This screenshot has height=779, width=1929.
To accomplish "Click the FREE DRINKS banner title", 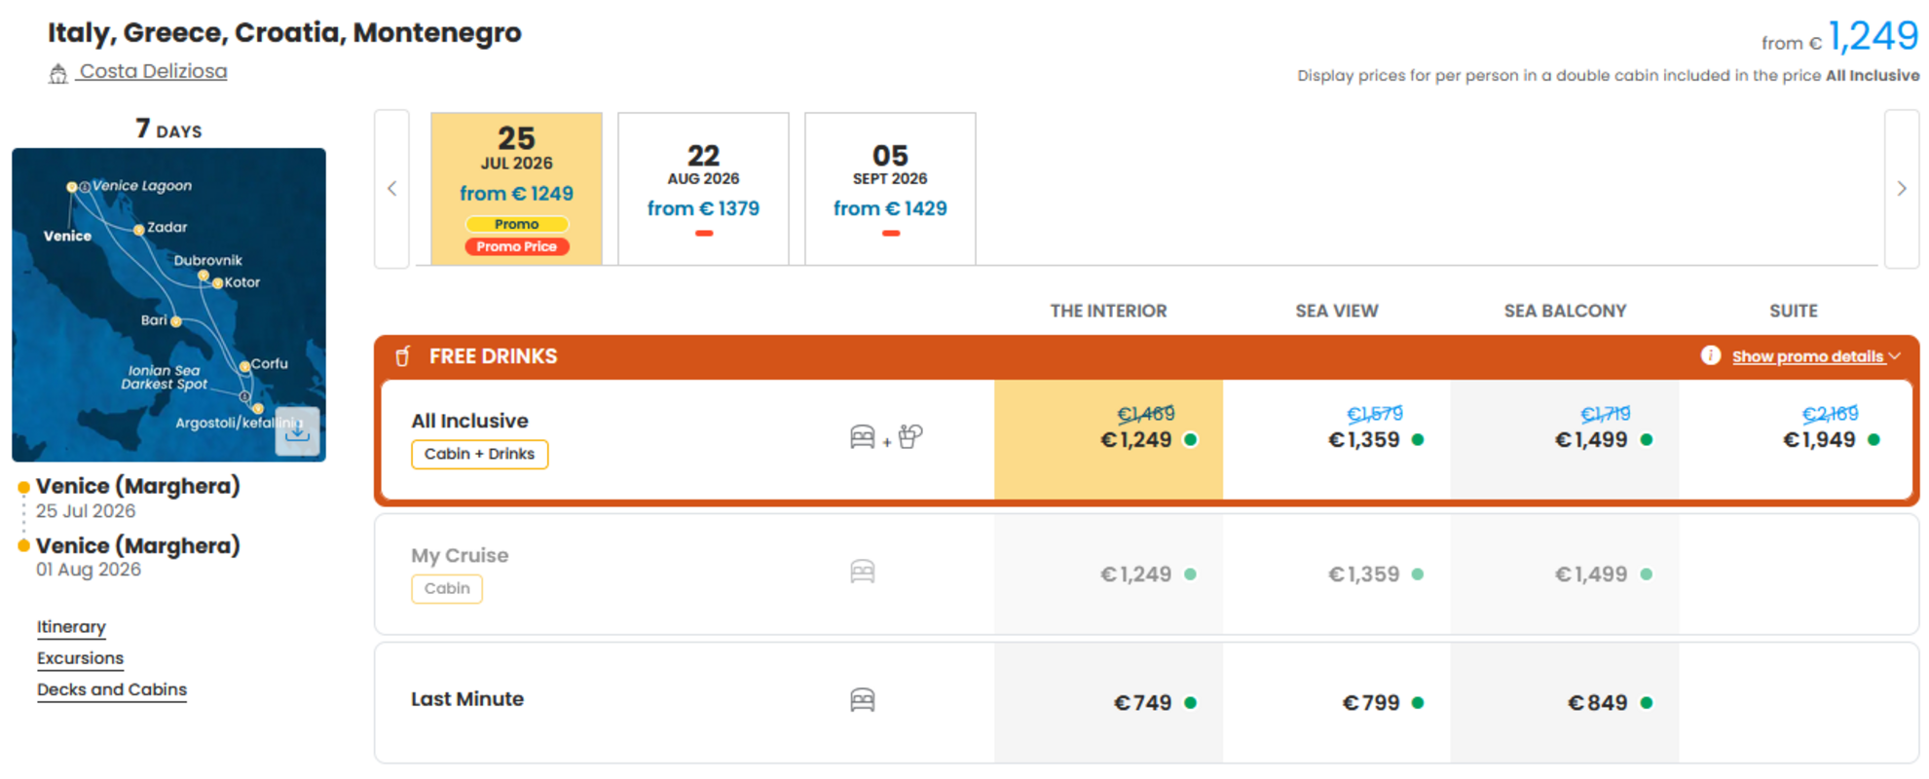I will pyautogui.click(x=493, y=356).
